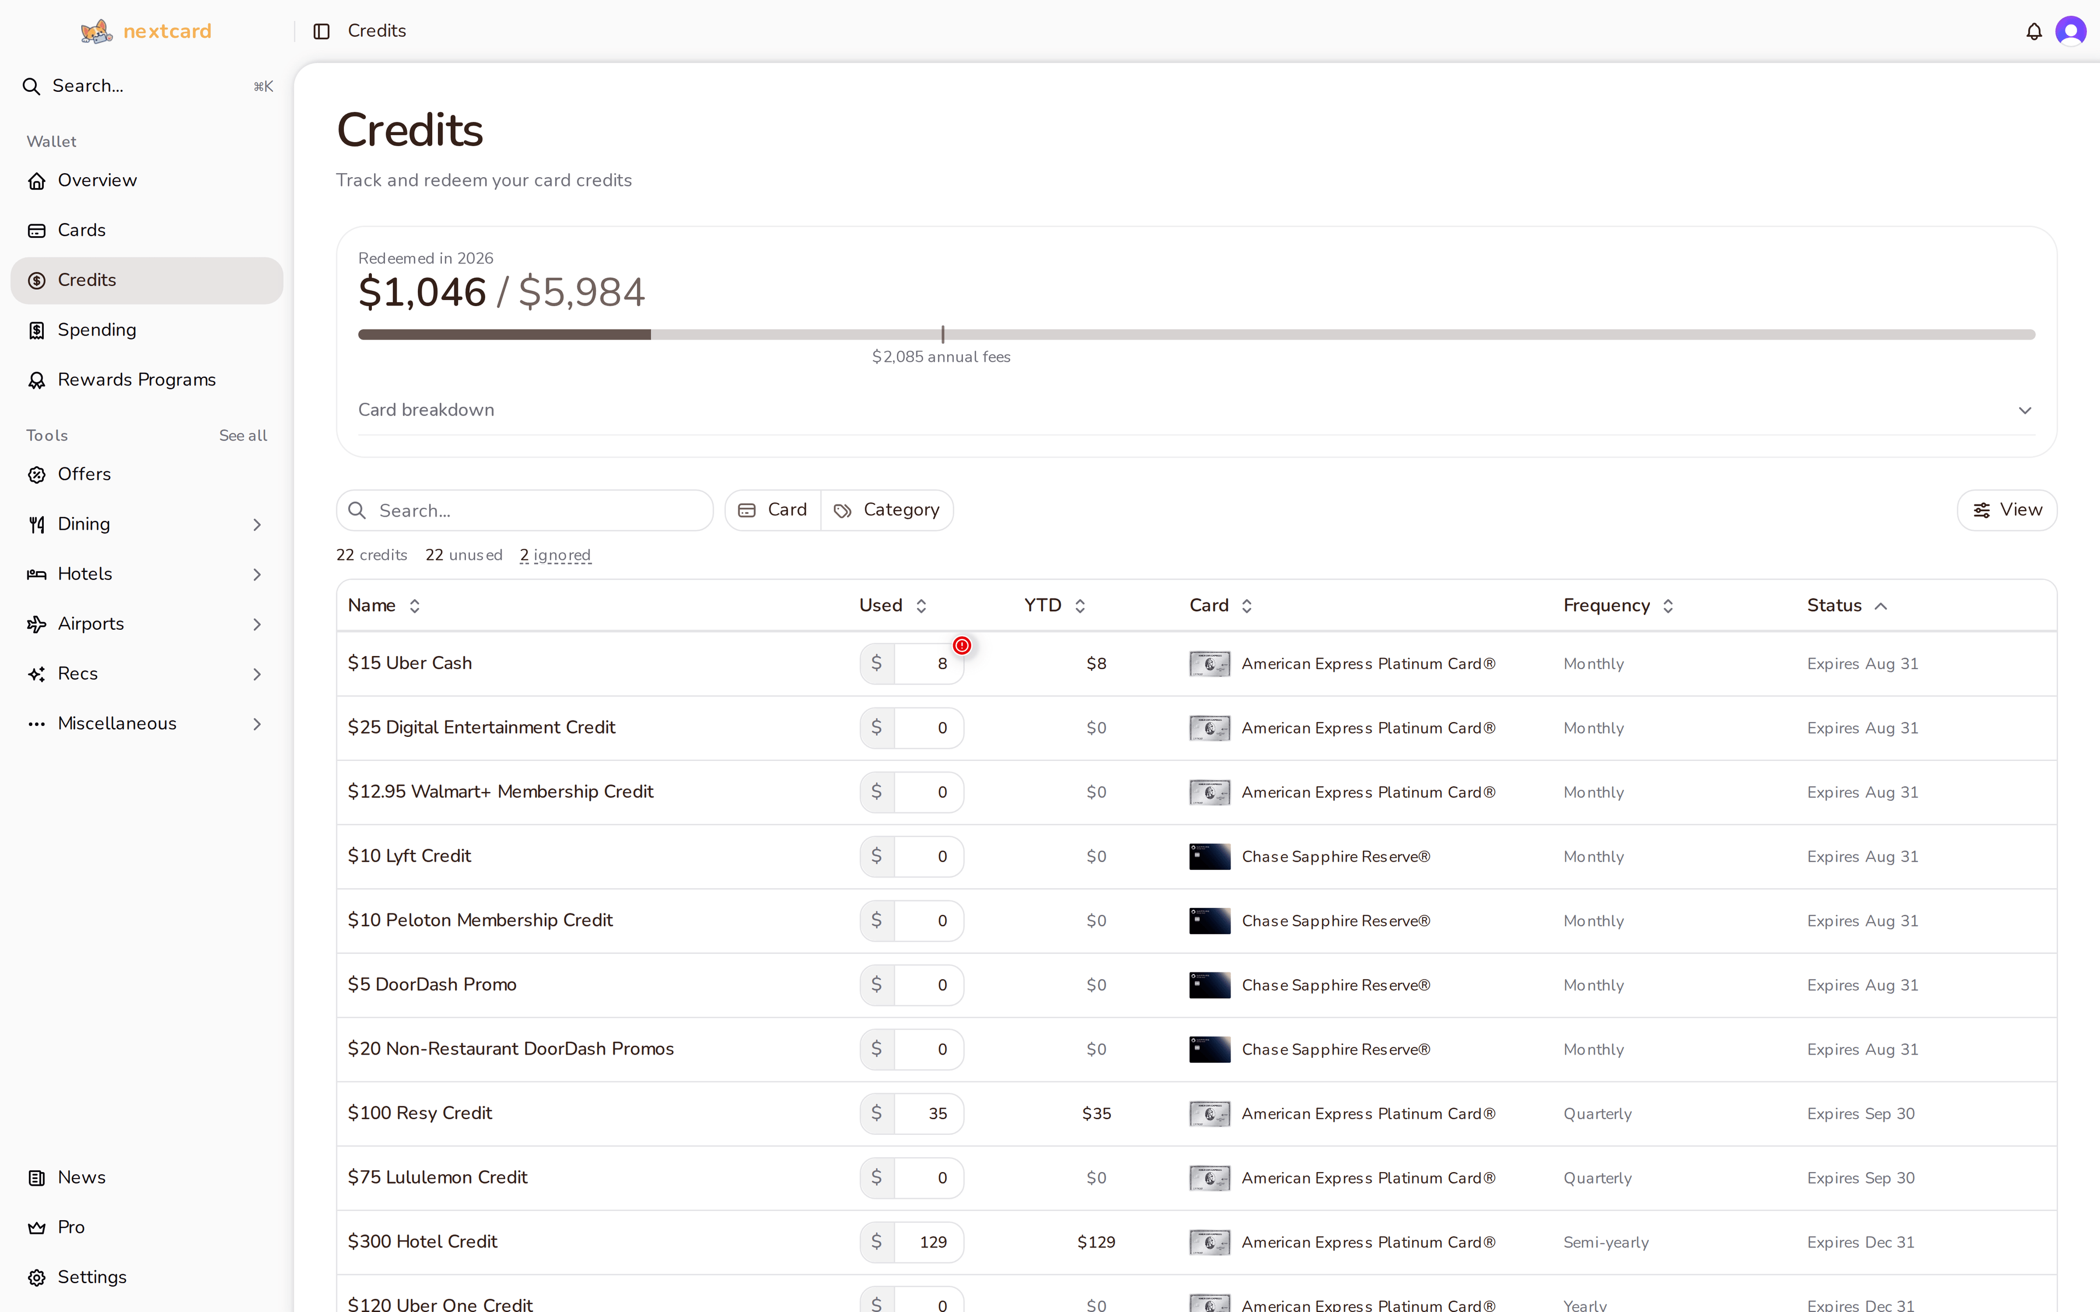
Task: Open the Category filter dropdown
Action: (x=887, y=510)
